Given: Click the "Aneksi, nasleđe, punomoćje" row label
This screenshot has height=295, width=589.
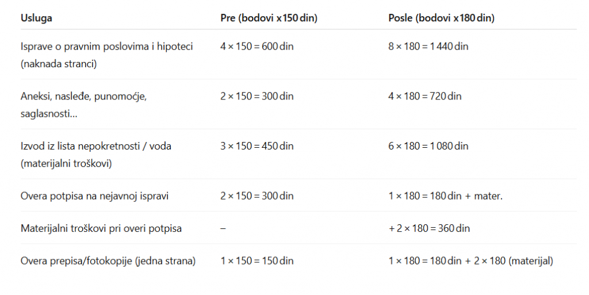Looking at the screenshot, I should click(x=84, y=97).
